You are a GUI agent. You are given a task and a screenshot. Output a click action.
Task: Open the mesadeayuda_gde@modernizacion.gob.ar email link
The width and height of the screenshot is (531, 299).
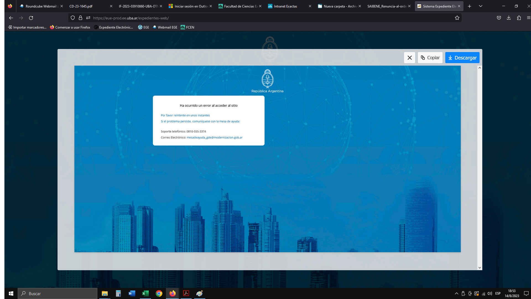pos(214,137)
